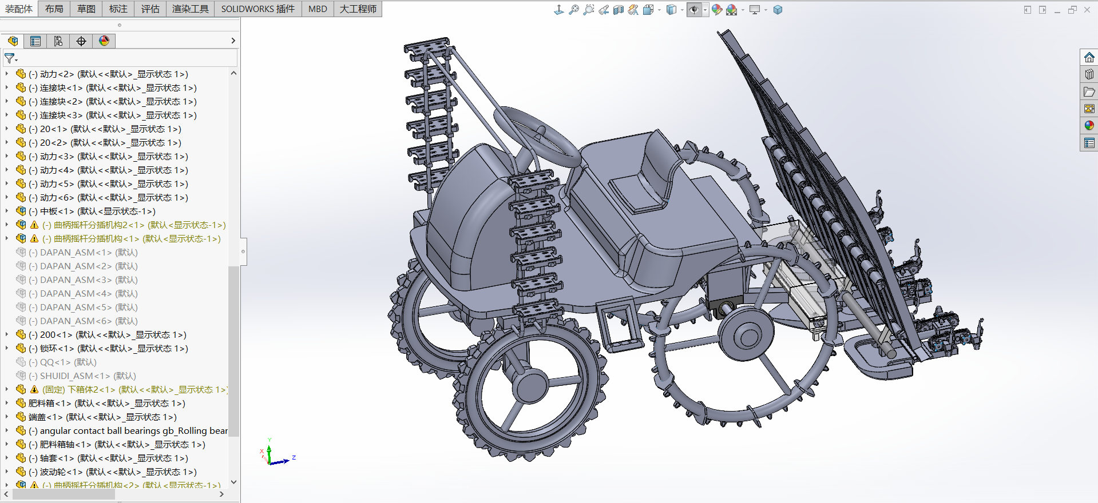Open Dynamic Annotation Views icon
1098x503 pixels.
633,10
